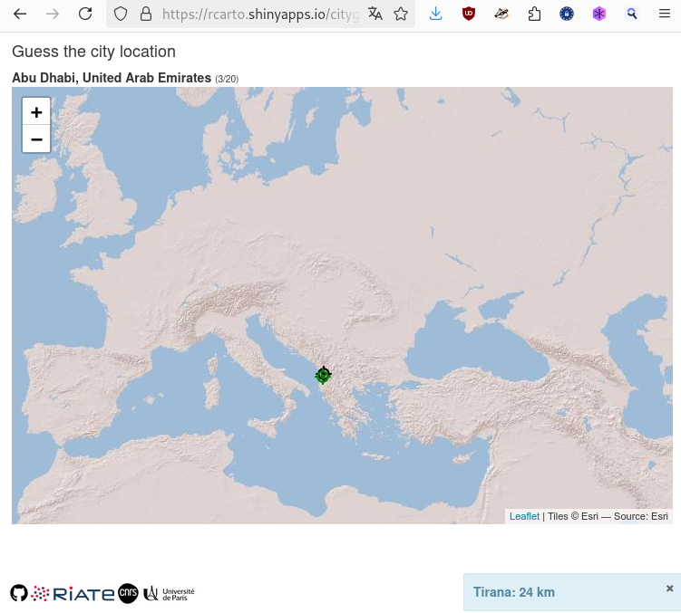Close the Tirana distance notification
Screen dimensions: 681x613
[x=669, y=589]
